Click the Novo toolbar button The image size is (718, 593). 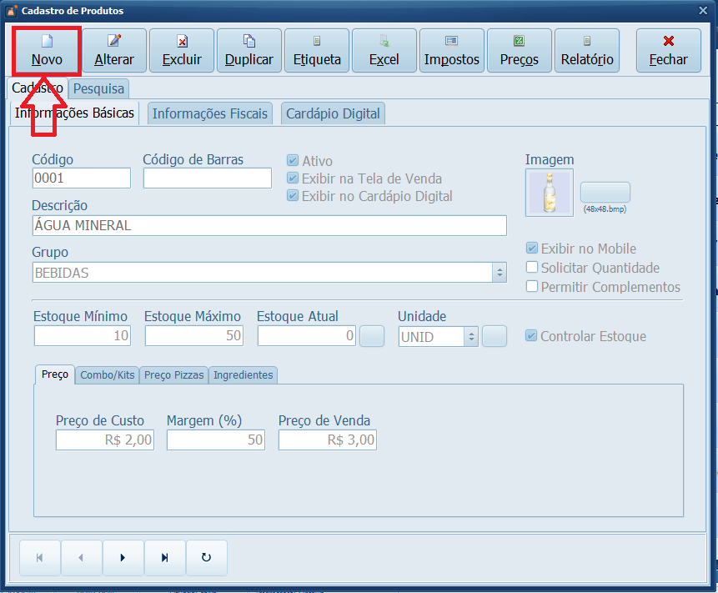pos(47,50)
